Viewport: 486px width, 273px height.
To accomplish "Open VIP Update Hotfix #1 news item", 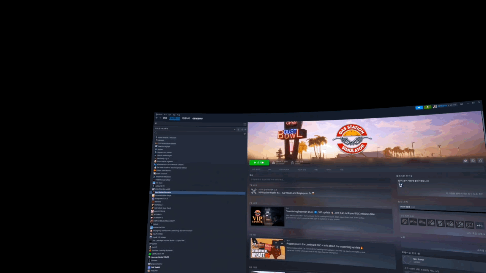I will [286, 193].
